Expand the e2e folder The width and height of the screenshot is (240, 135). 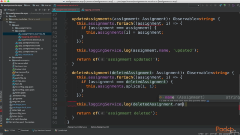click(7, 16)
